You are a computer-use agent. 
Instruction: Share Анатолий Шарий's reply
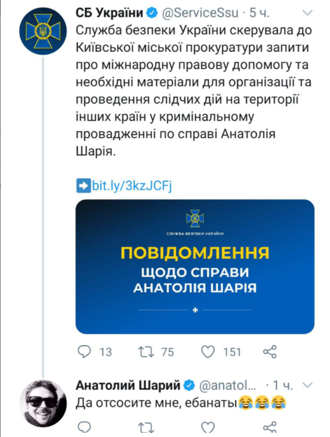[x=270, y=429]
